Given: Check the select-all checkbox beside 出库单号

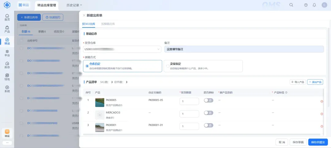Looking at the screenshot, I should (x=21, y=41).
